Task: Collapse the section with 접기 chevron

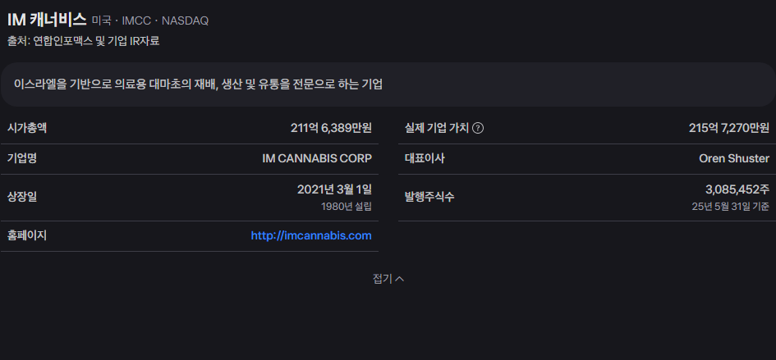Action: pyautogui.click(x=388, y=279)
